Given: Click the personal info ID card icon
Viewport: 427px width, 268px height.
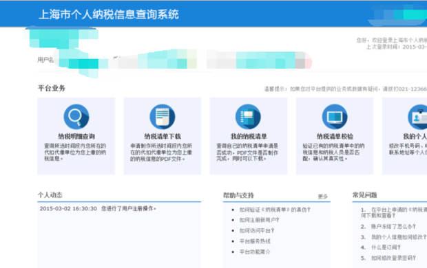Looking at the screenshot, I should click(x=418, y=117).
